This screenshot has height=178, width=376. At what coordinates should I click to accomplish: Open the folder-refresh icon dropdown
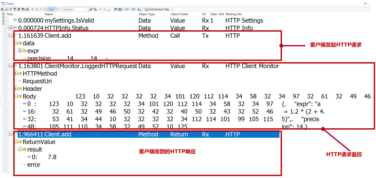[123, 9]
